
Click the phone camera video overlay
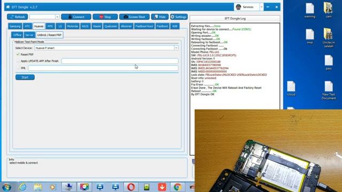(268, 150)
